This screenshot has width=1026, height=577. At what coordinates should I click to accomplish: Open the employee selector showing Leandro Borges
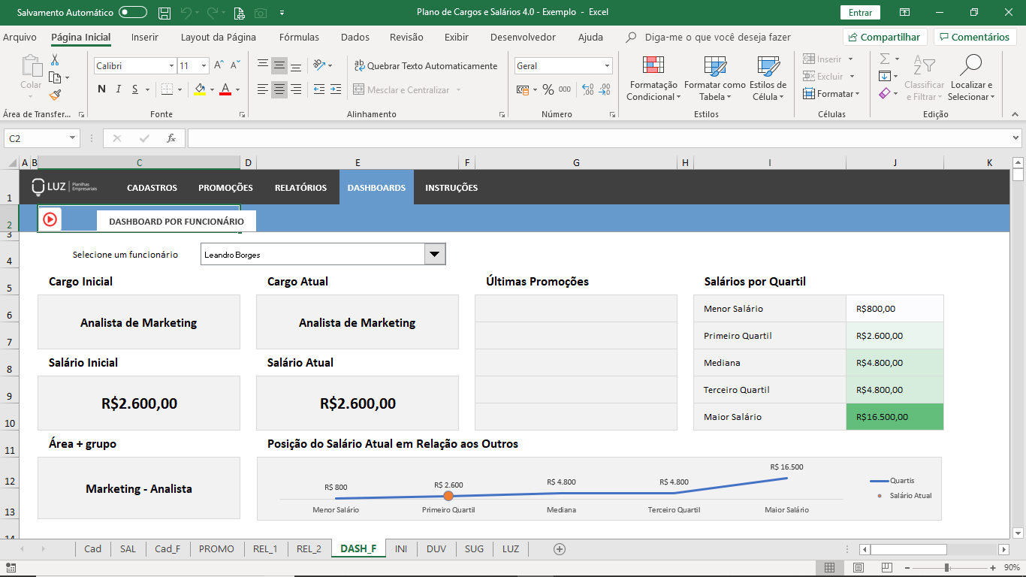point(433,253)
